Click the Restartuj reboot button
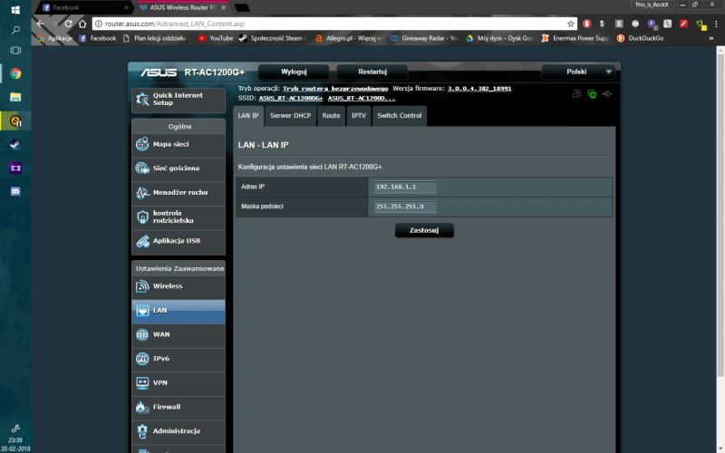This screenshot has height=453, width=725. pyautogui.click(x=372, y=72)
